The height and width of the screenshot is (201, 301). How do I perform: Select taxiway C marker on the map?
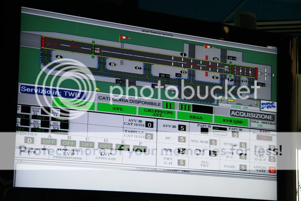coord(138,68)
